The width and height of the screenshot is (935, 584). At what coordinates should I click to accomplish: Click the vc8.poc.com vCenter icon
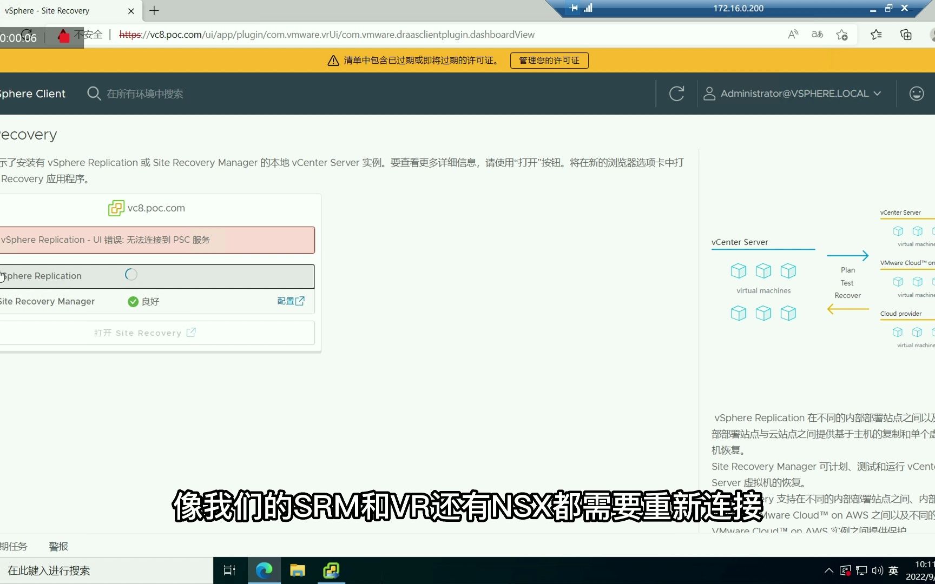[116, 208]
